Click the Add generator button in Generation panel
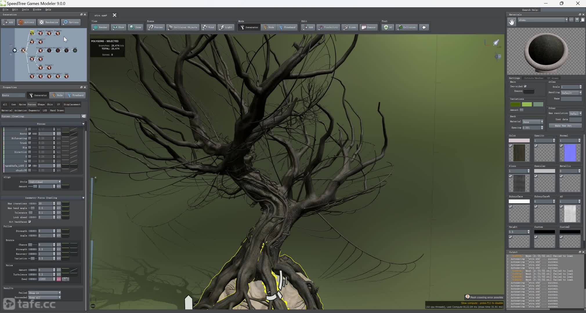 tap(8, 22)
